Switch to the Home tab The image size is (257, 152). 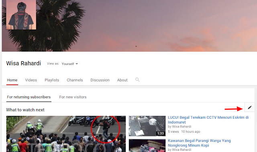(x=12, y=80)
